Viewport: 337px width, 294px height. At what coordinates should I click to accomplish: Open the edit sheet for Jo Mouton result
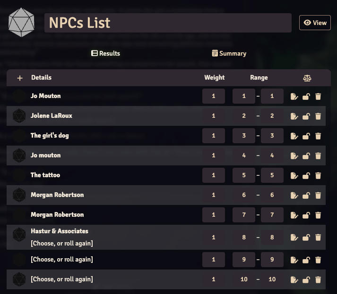[x=294, y=97]
